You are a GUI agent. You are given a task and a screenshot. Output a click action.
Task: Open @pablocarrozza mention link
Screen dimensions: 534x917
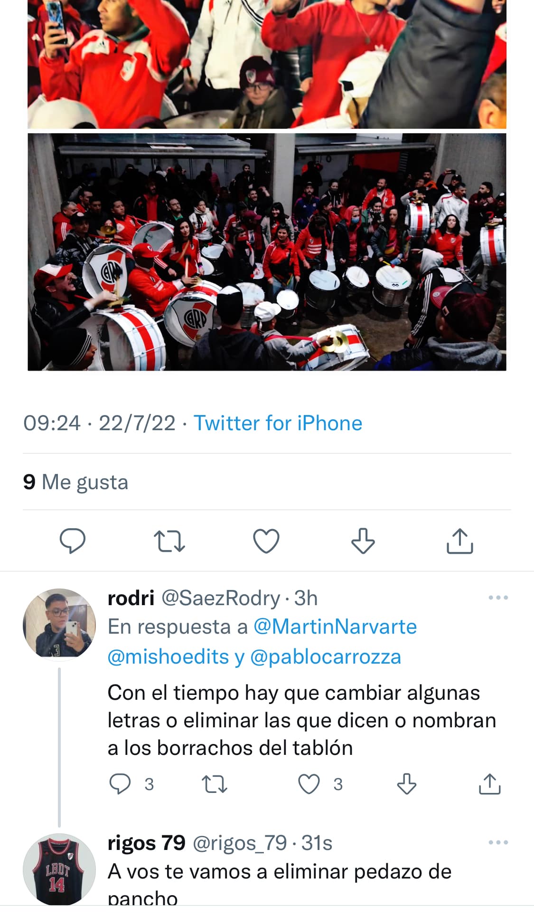326,656
